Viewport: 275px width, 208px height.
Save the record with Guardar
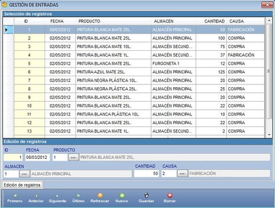146,198
